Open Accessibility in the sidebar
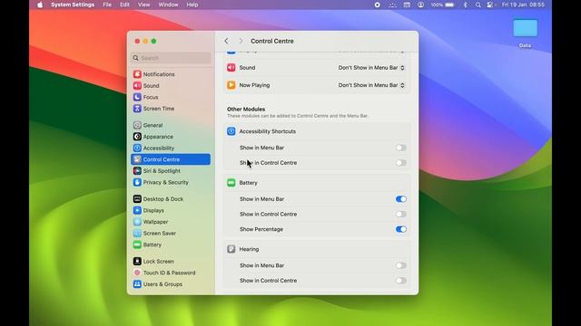 tap(153, 149)
